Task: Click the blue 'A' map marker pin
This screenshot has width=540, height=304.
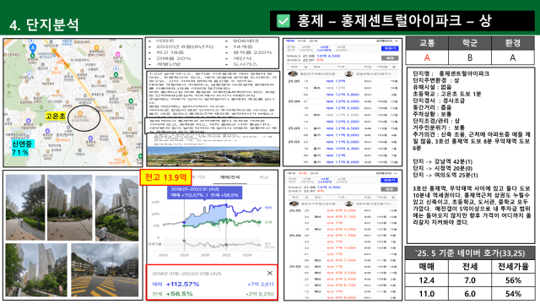Action: click(33, 47)
